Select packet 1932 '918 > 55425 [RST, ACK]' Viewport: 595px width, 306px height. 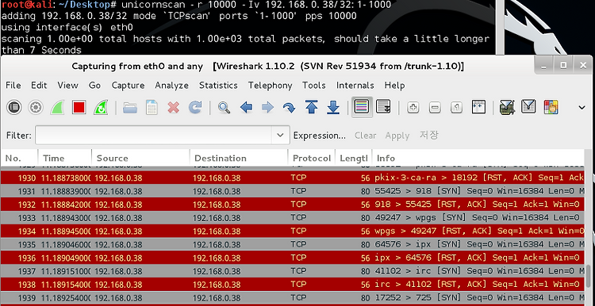point(293,205)
